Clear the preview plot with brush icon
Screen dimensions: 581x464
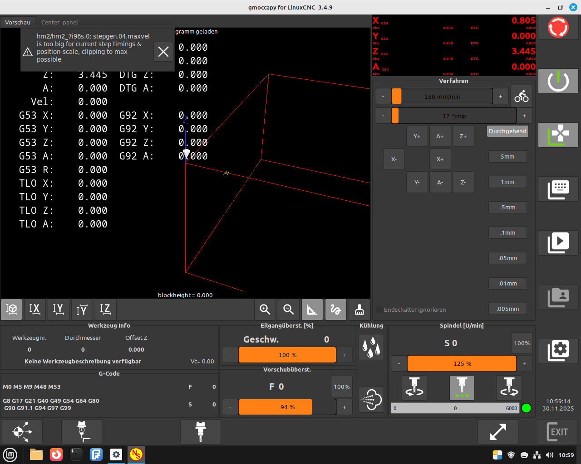click(359, 309)
